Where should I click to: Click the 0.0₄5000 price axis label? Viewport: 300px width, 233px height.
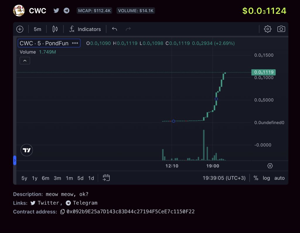click(x=264, y=100)
